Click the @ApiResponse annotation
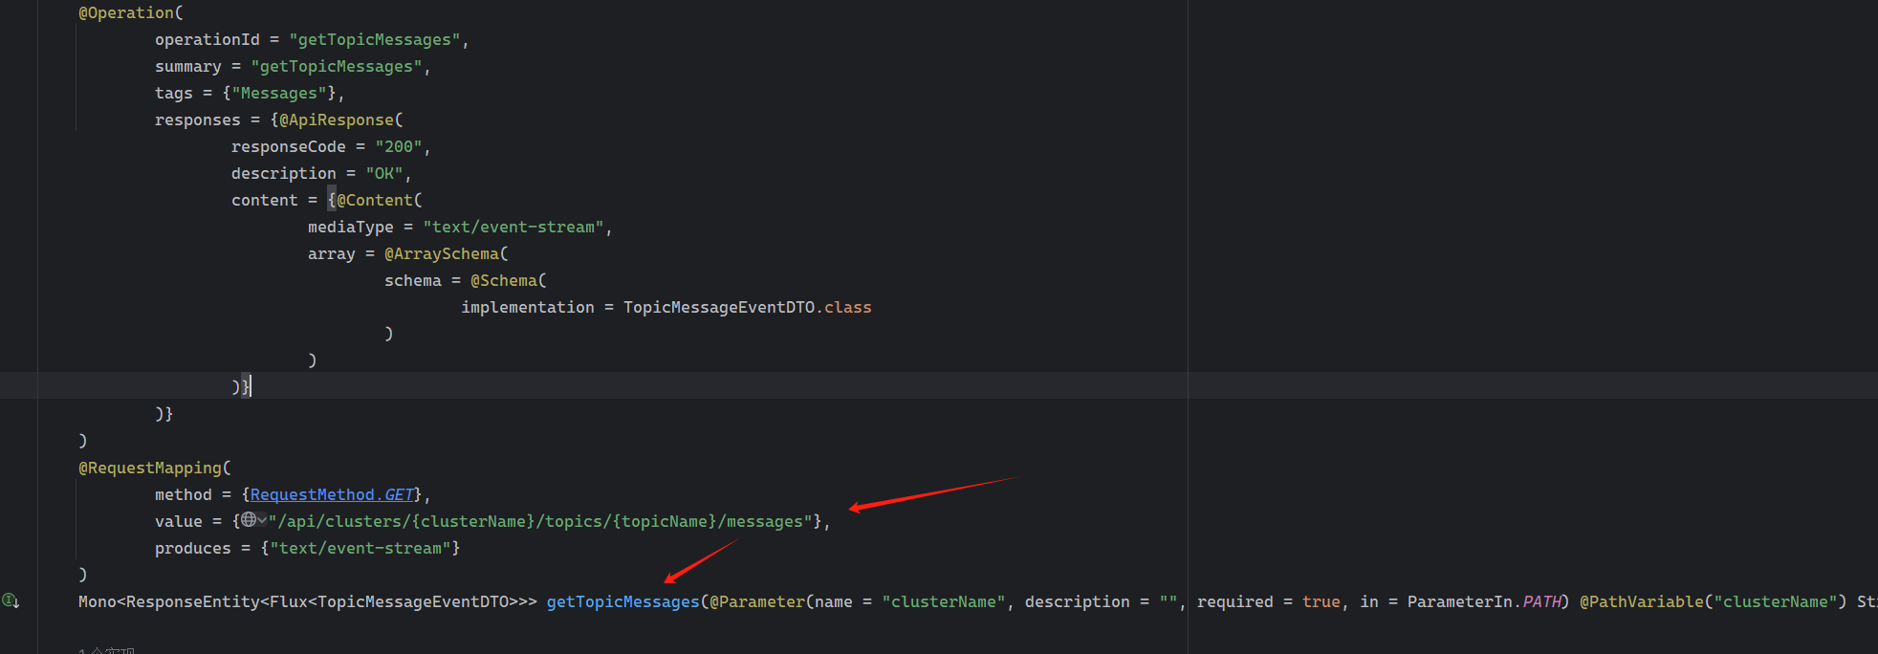The height and width of the screenshot is (654, 1878). tap(337, 120)
